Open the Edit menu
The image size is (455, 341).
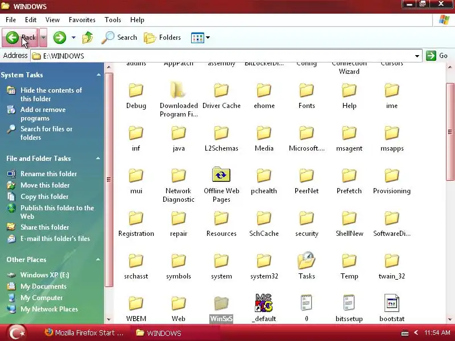pyautogui.click(x=31, y=20)
